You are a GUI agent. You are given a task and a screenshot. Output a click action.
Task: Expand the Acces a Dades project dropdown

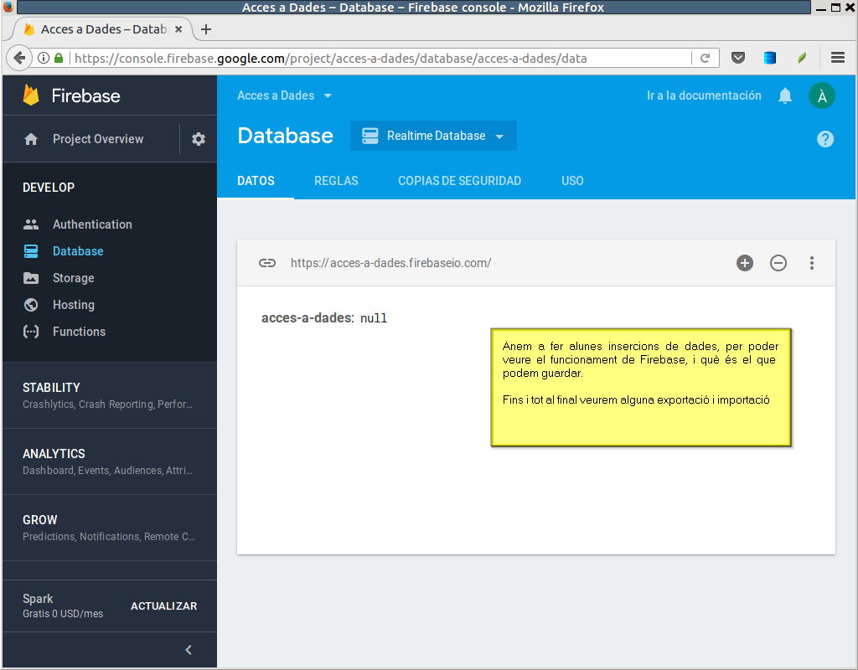(285, 95)
